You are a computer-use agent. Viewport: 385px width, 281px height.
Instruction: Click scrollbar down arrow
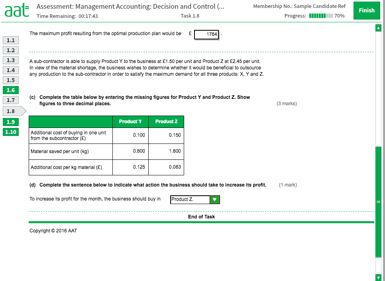tap(378, 277)
